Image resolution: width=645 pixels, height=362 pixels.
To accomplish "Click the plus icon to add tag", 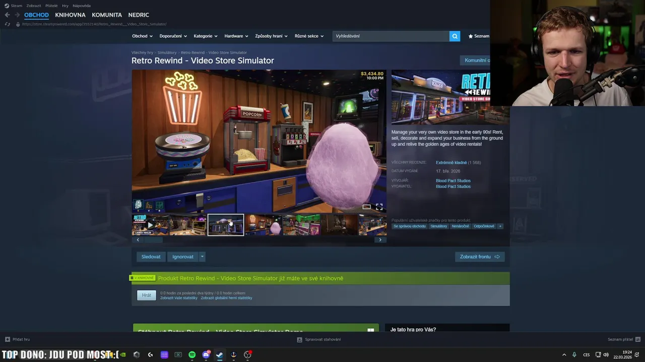I will click(500, 226).
